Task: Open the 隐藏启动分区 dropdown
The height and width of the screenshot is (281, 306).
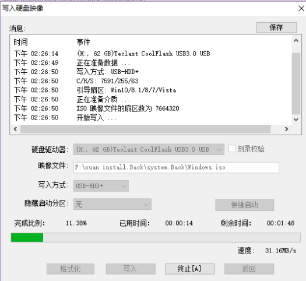Action: (x=112, y=204)
